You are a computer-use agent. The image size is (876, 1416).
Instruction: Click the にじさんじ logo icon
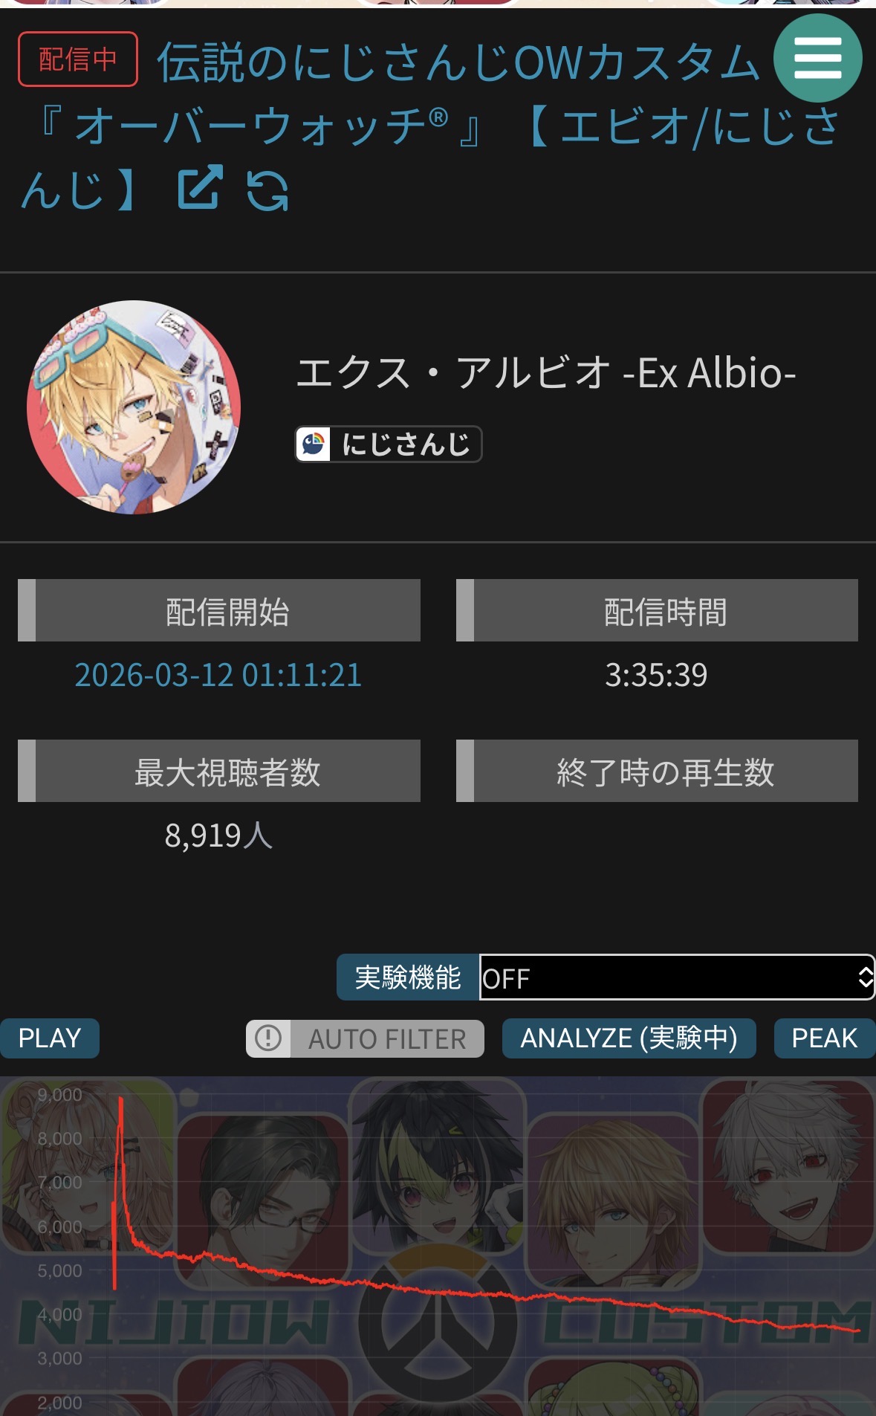(314, 444)
